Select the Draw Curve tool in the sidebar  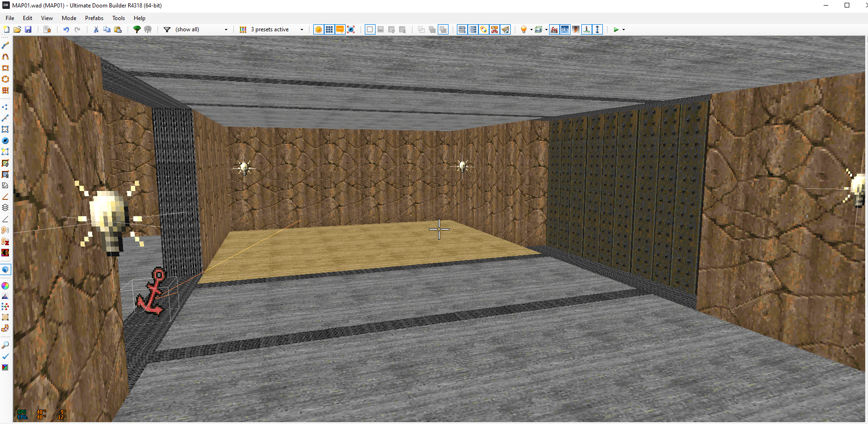(x=6, y=57)
